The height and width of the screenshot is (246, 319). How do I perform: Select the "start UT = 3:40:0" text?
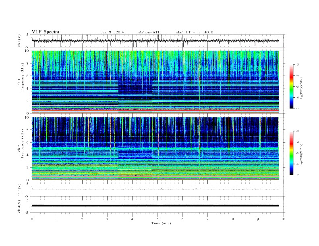(195, 32)
